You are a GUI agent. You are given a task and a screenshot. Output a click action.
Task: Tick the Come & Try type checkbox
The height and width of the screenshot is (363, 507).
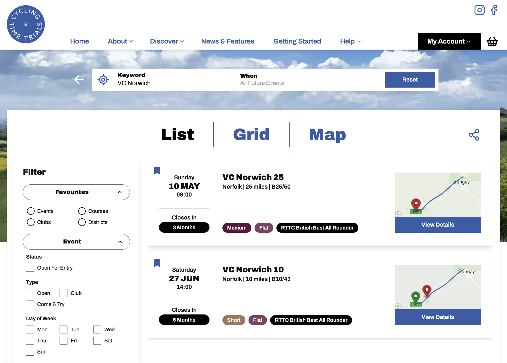[30, 304]
